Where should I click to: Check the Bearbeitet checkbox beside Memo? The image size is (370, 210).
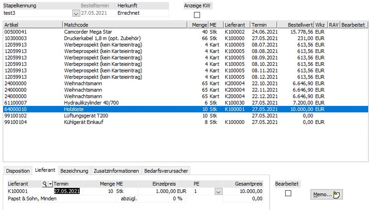click(288, 193)
